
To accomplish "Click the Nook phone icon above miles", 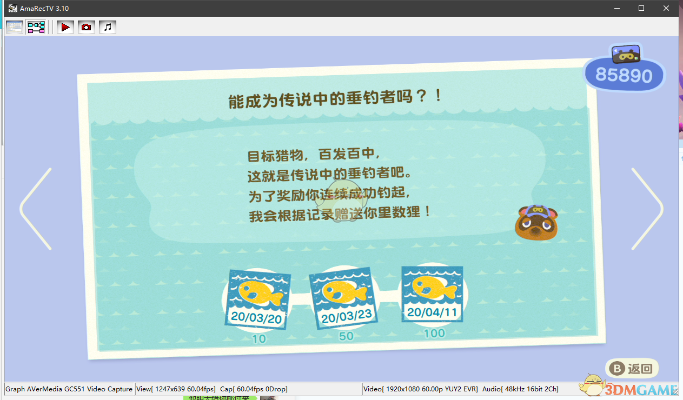I will tap(626, 54).
